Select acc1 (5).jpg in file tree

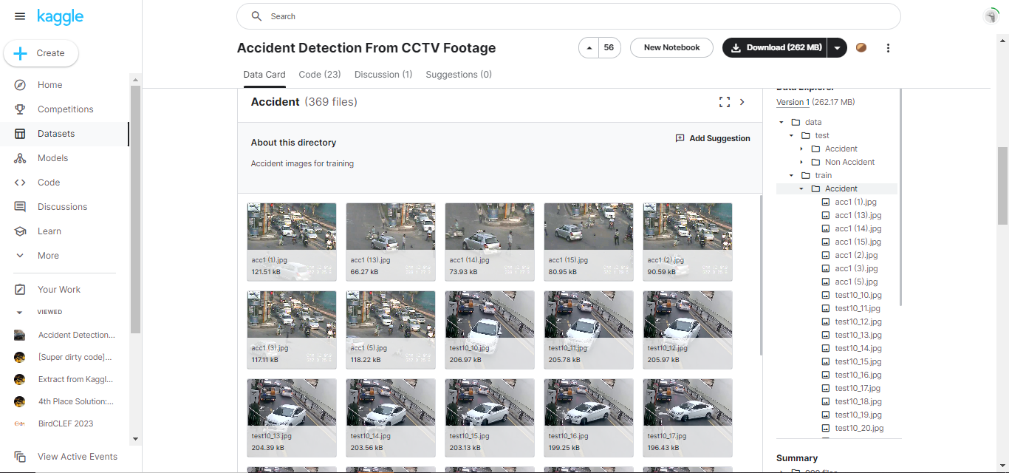pos(856,282)
